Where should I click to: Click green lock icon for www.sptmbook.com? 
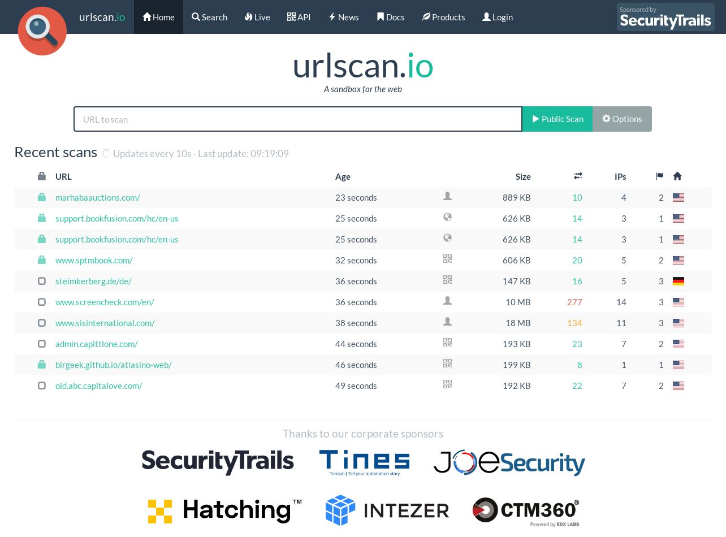[42, 260]
